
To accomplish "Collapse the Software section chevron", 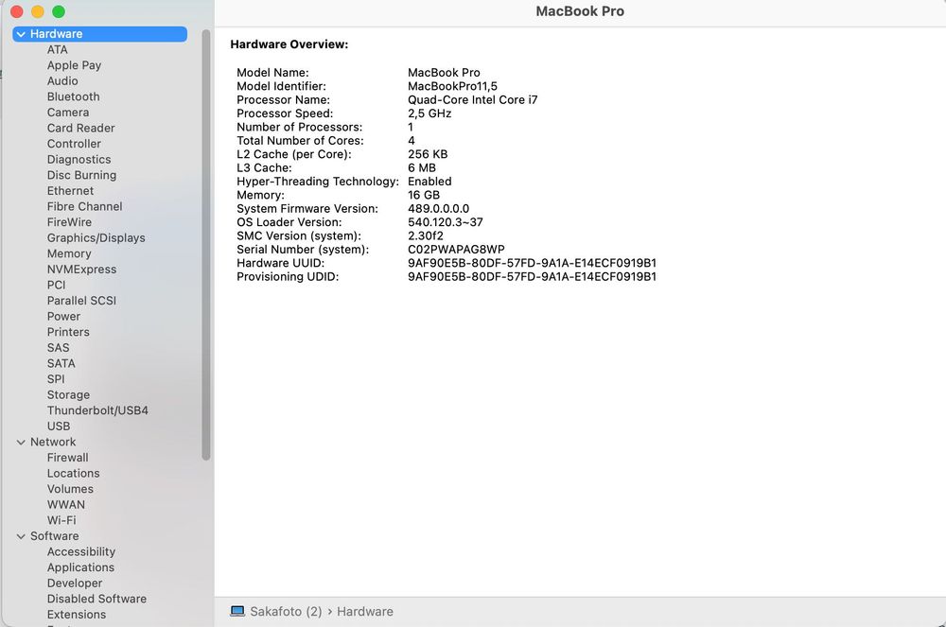I will [x=21, y=536].
